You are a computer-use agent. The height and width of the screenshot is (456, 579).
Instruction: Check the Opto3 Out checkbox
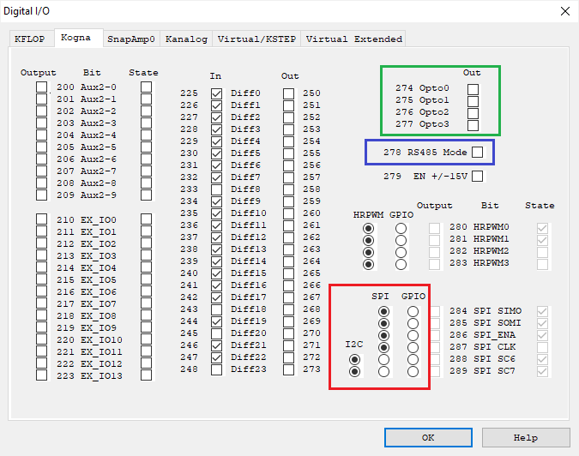473,125
